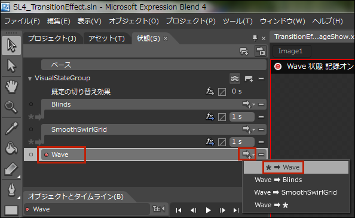
Task: Open the プロジェクト(P) menu
Action: coord(191,21)
